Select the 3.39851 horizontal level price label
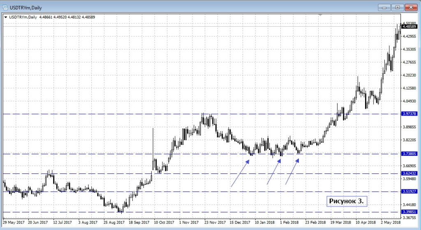The height and width of the screenshot is (230, 421). (410, 212)
